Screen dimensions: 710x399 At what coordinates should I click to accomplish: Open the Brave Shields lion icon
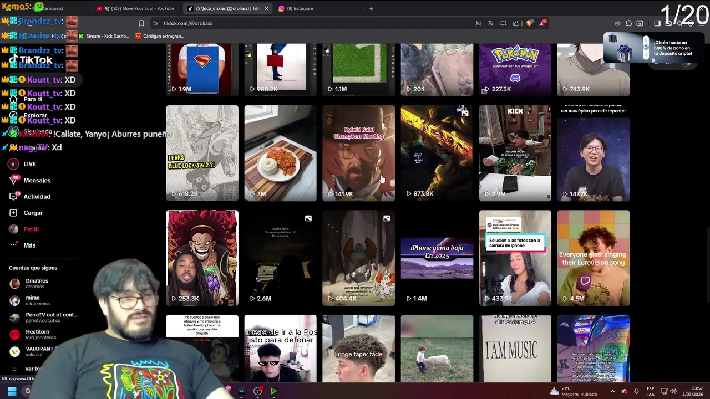click(529, 23)
